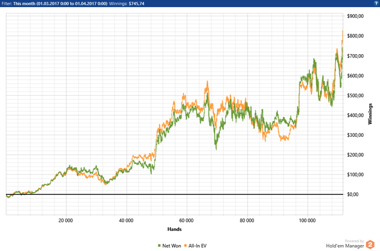The image size is (380, 251).
Task: Click the $200,00 axis label
Action: 355,155
